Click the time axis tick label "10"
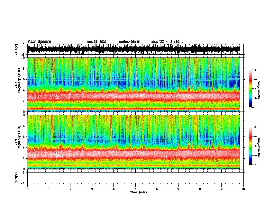Image resolution: width=274 pixels, height=212 pixels. 243,189
